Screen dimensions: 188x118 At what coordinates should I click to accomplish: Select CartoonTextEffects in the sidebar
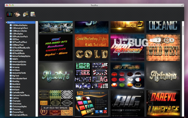(21, 95)
